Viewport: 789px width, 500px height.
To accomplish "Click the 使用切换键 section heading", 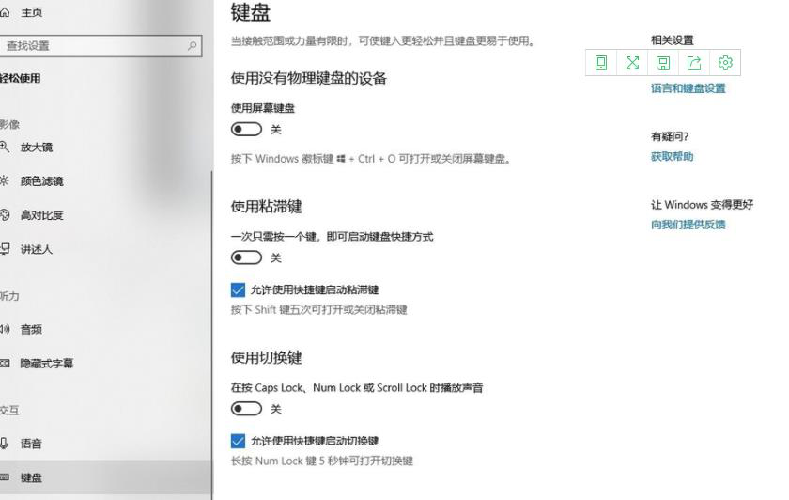I will 266,357.
